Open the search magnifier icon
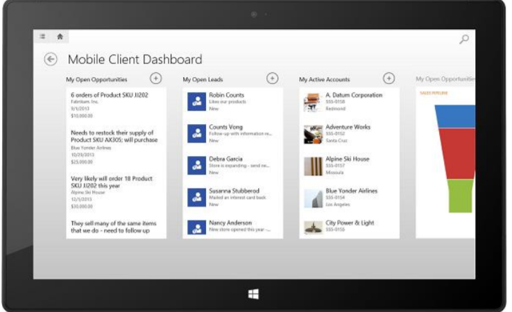 pos(464,39)
